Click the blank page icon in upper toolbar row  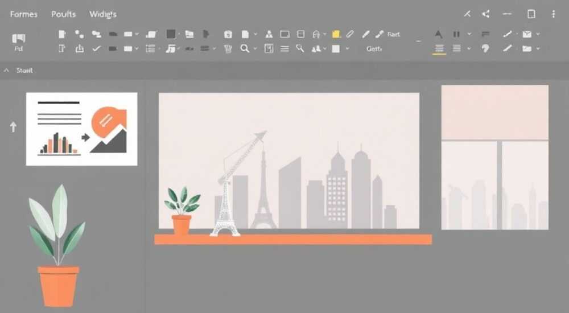[x=62, y=34]
